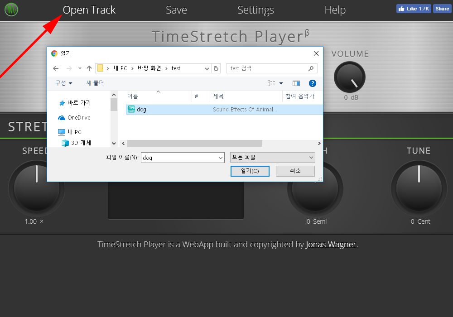Click the 새 폴더 button
Screen dimensions: 453x317
tap(95, 83)
